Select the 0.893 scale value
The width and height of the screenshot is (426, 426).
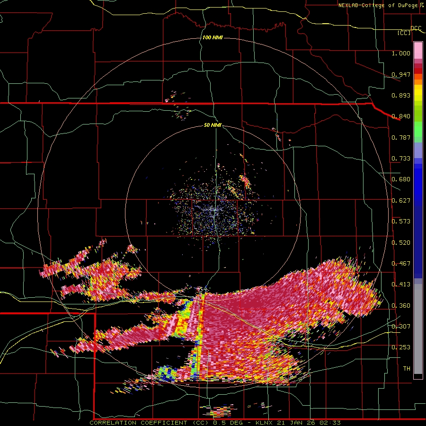coord(401,95)
